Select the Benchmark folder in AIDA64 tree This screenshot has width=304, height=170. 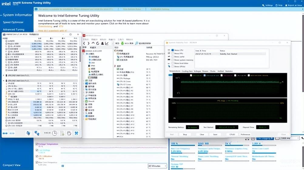tap(91, 119)
